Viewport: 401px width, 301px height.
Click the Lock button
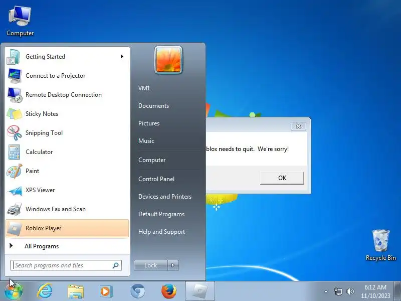151,265
